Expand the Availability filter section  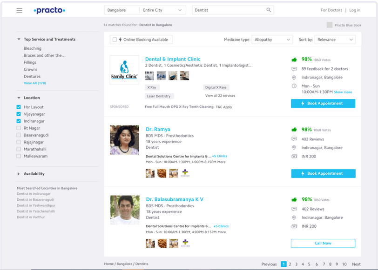click(x=19, y=174)
